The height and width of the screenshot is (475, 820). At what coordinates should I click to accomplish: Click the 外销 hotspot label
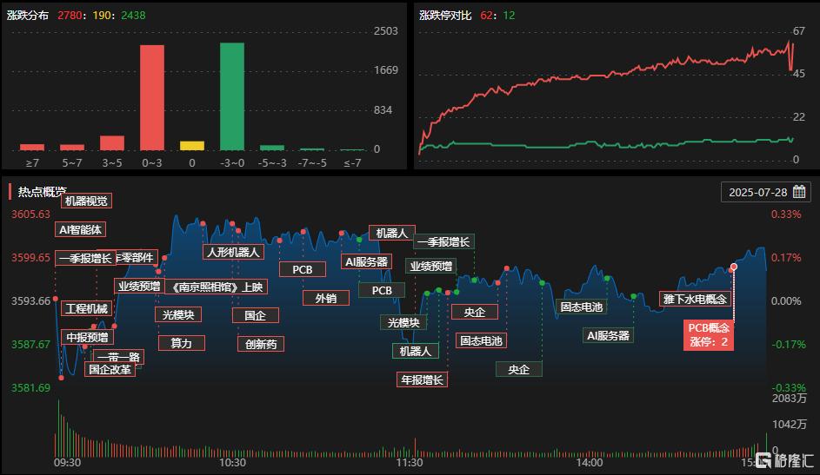pyautogui.click(x=326, y=298)
